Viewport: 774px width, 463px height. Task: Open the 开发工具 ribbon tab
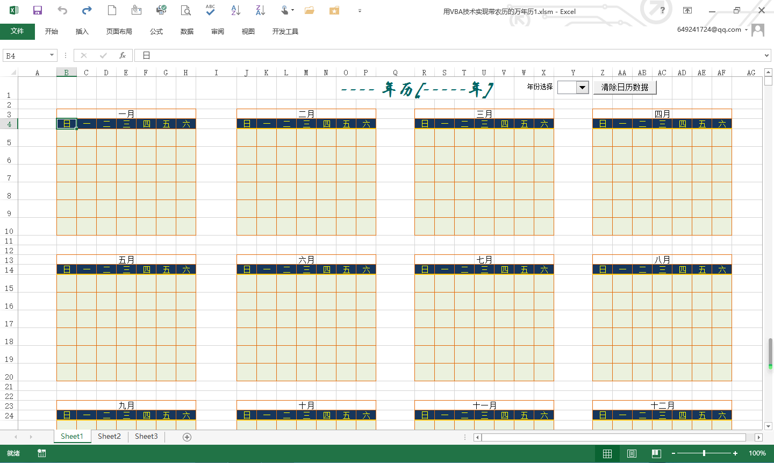pos(285,32)
